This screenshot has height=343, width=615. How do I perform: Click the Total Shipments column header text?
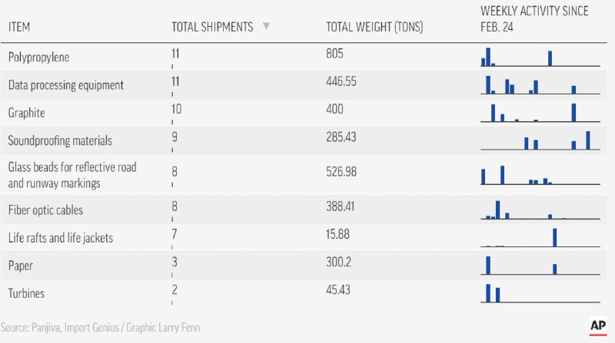point(212,27)
